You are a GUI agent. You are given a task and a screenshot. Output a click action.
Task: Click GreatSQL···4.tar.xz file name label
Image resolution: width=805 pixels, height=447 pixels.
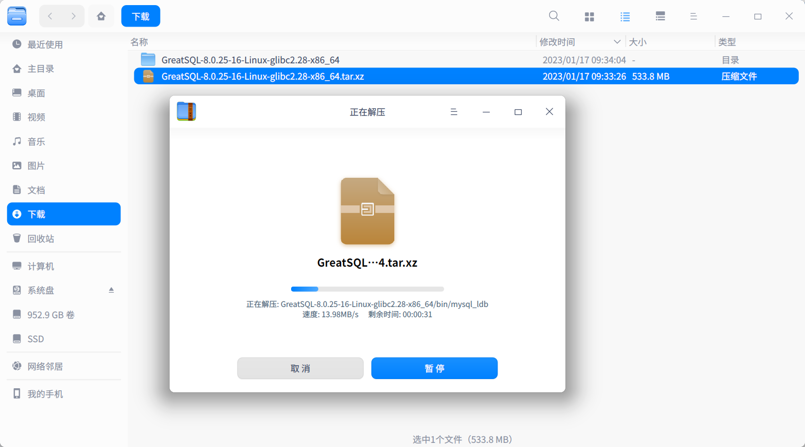click(367, 263)
